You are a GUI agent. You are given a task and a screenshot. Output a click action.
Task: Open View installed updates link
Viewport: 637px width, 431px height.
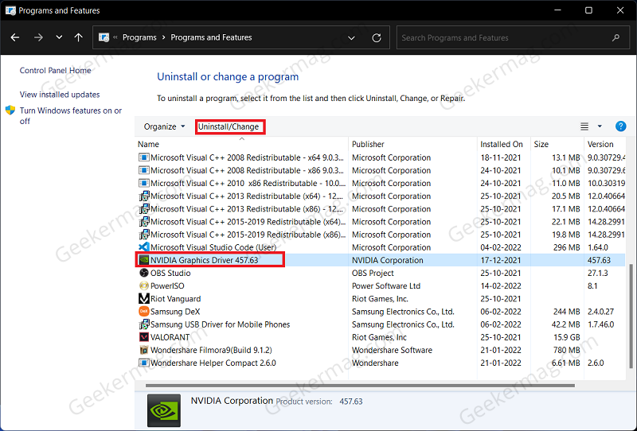(x=60, y=95)
